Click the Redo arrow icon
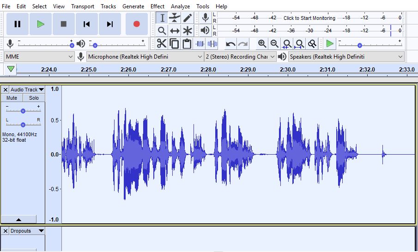 (x=243, y=44)
